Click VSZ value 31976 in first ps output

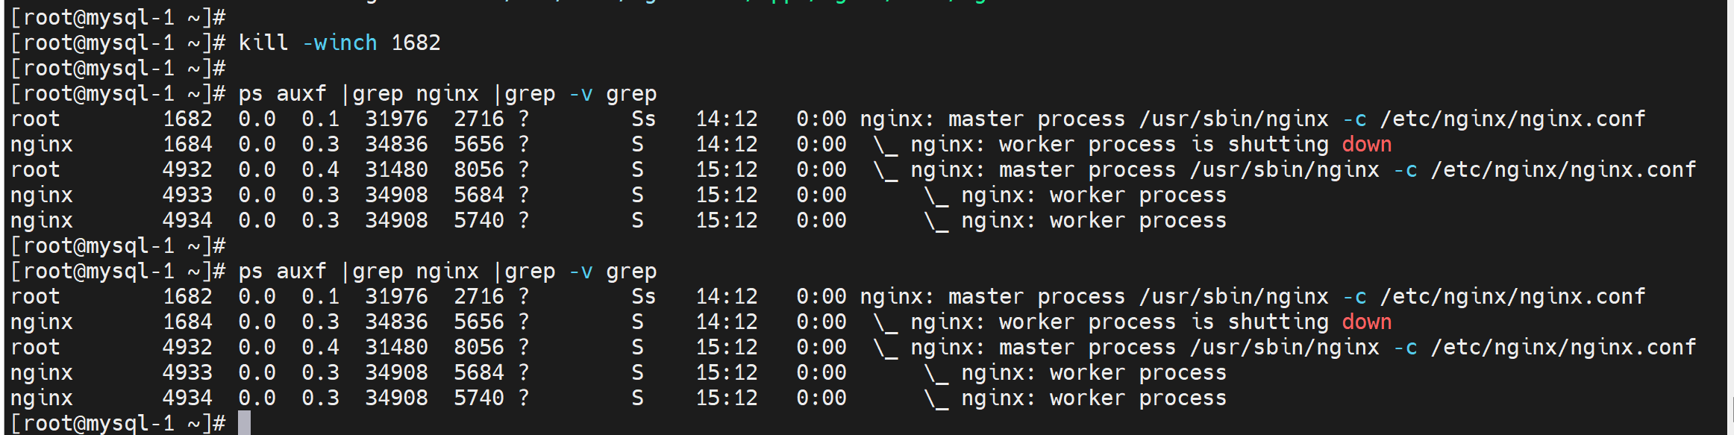coord(396,119)
